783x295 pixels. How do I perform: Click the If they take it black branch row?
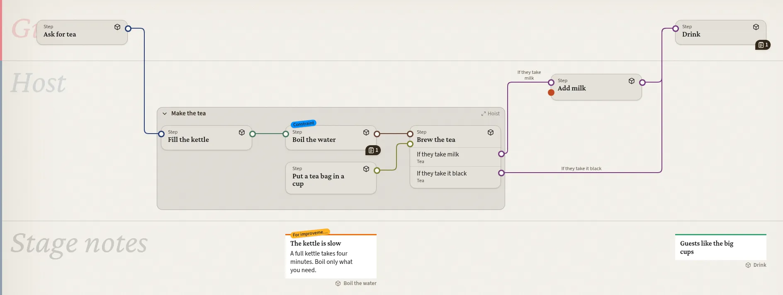point(455,177)
